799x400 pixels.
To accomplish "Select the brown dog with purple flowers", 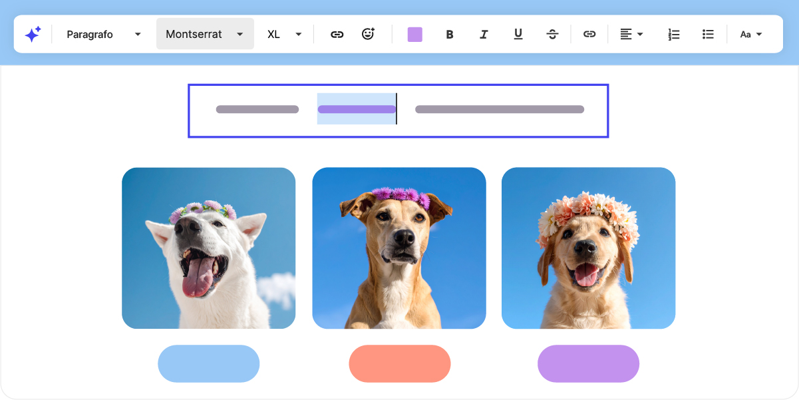I will 399,248.
